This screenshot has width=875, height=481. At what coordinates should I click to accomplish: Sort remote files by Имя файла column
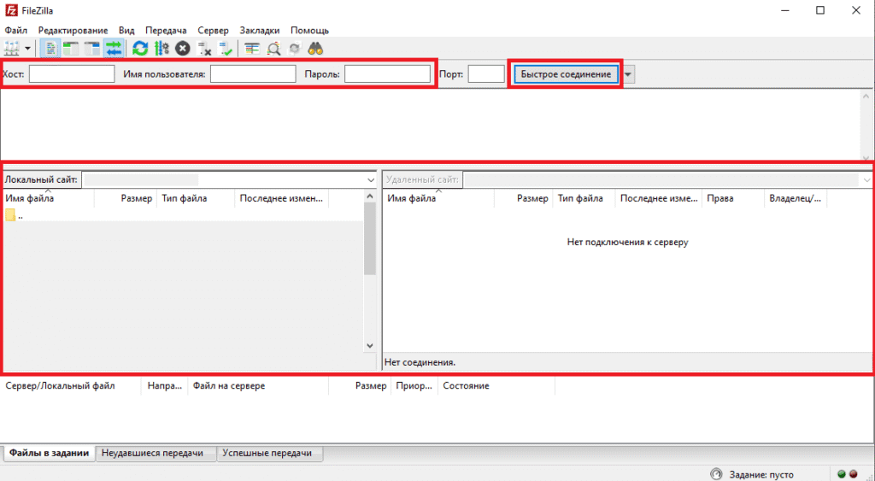click(438, 198)
